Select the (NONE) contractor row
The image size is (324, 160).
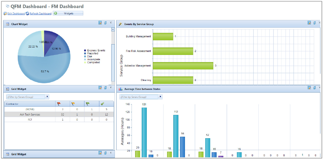click(x=59, y=109)
